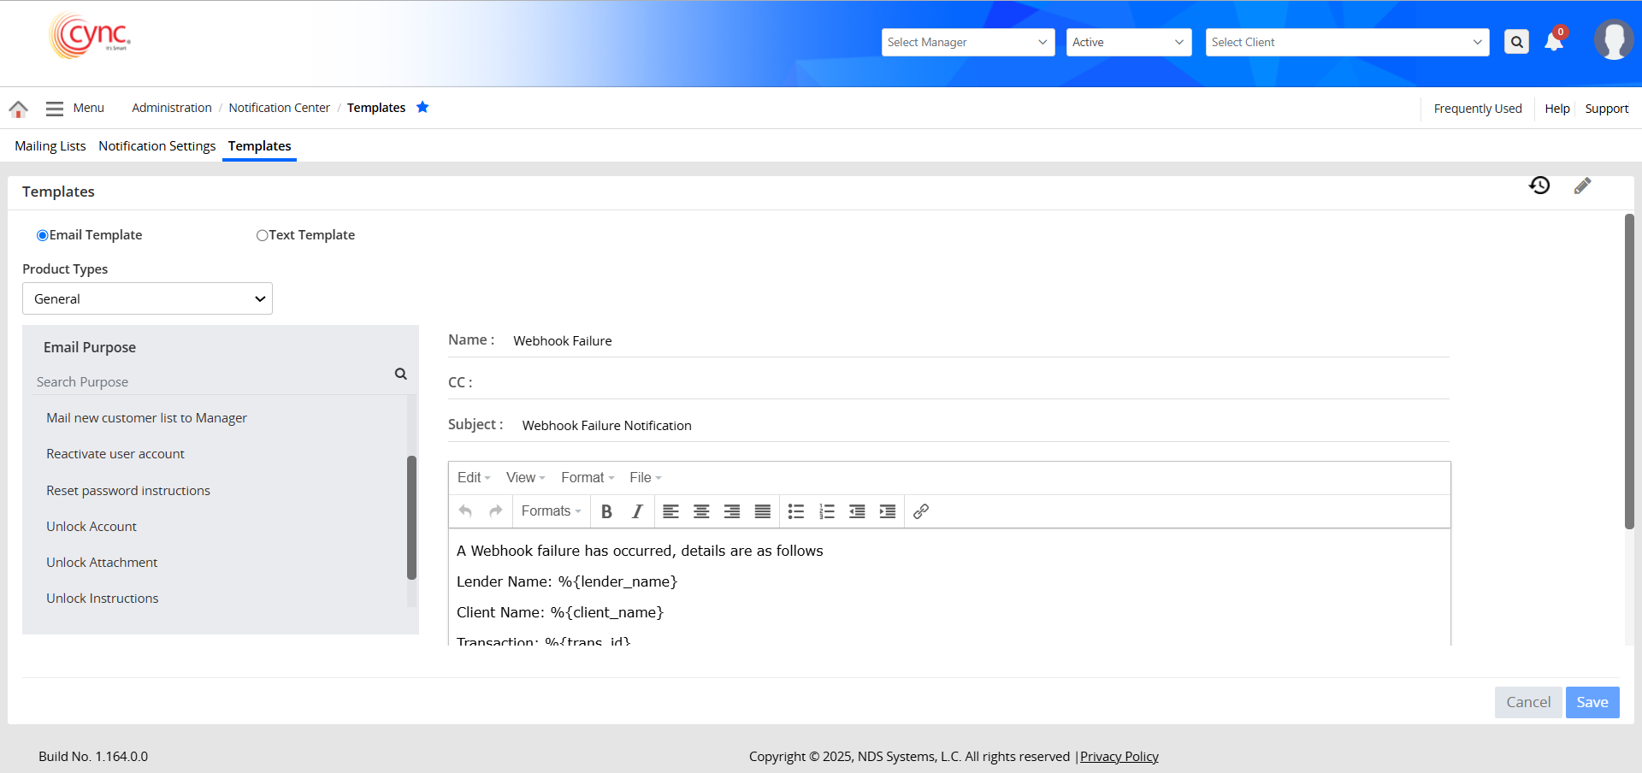Click the home icon
Image resolution: width=1642 pixels, height=773 pixels.
[x=18, y=109]
